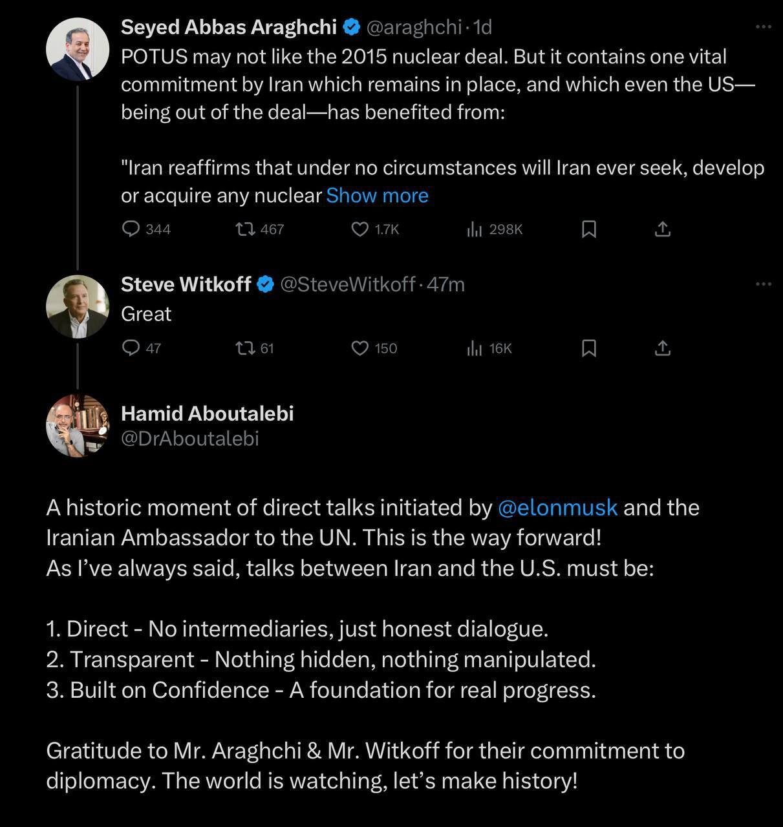View Witkoff tweet analytics showing 16K
Screen dimensions: 783x827
click(x=475, y=348)
